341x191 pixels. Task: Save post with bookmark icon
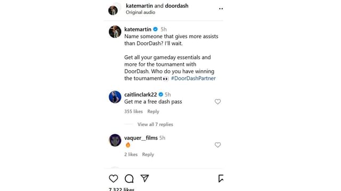click(221, 179)
